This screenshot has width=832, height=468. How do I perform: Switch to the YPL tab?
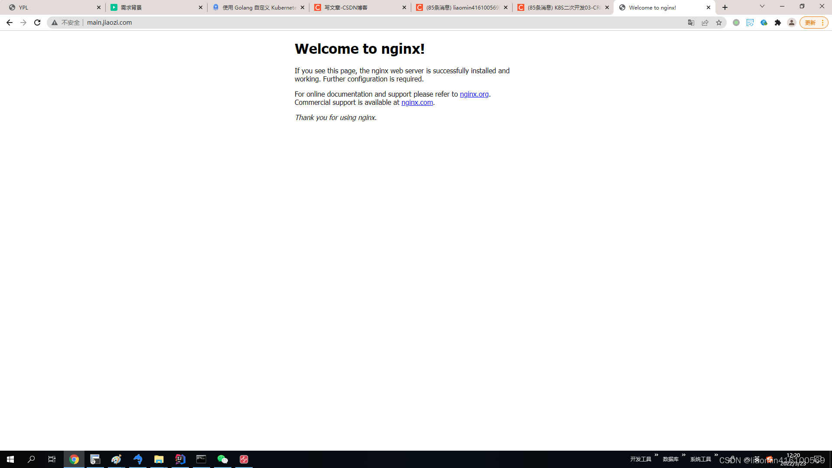click(52, 7)
